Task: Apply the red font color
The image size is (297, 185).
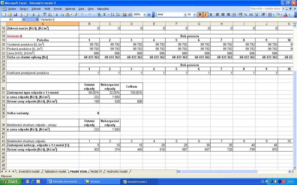Action: [286, 14]
